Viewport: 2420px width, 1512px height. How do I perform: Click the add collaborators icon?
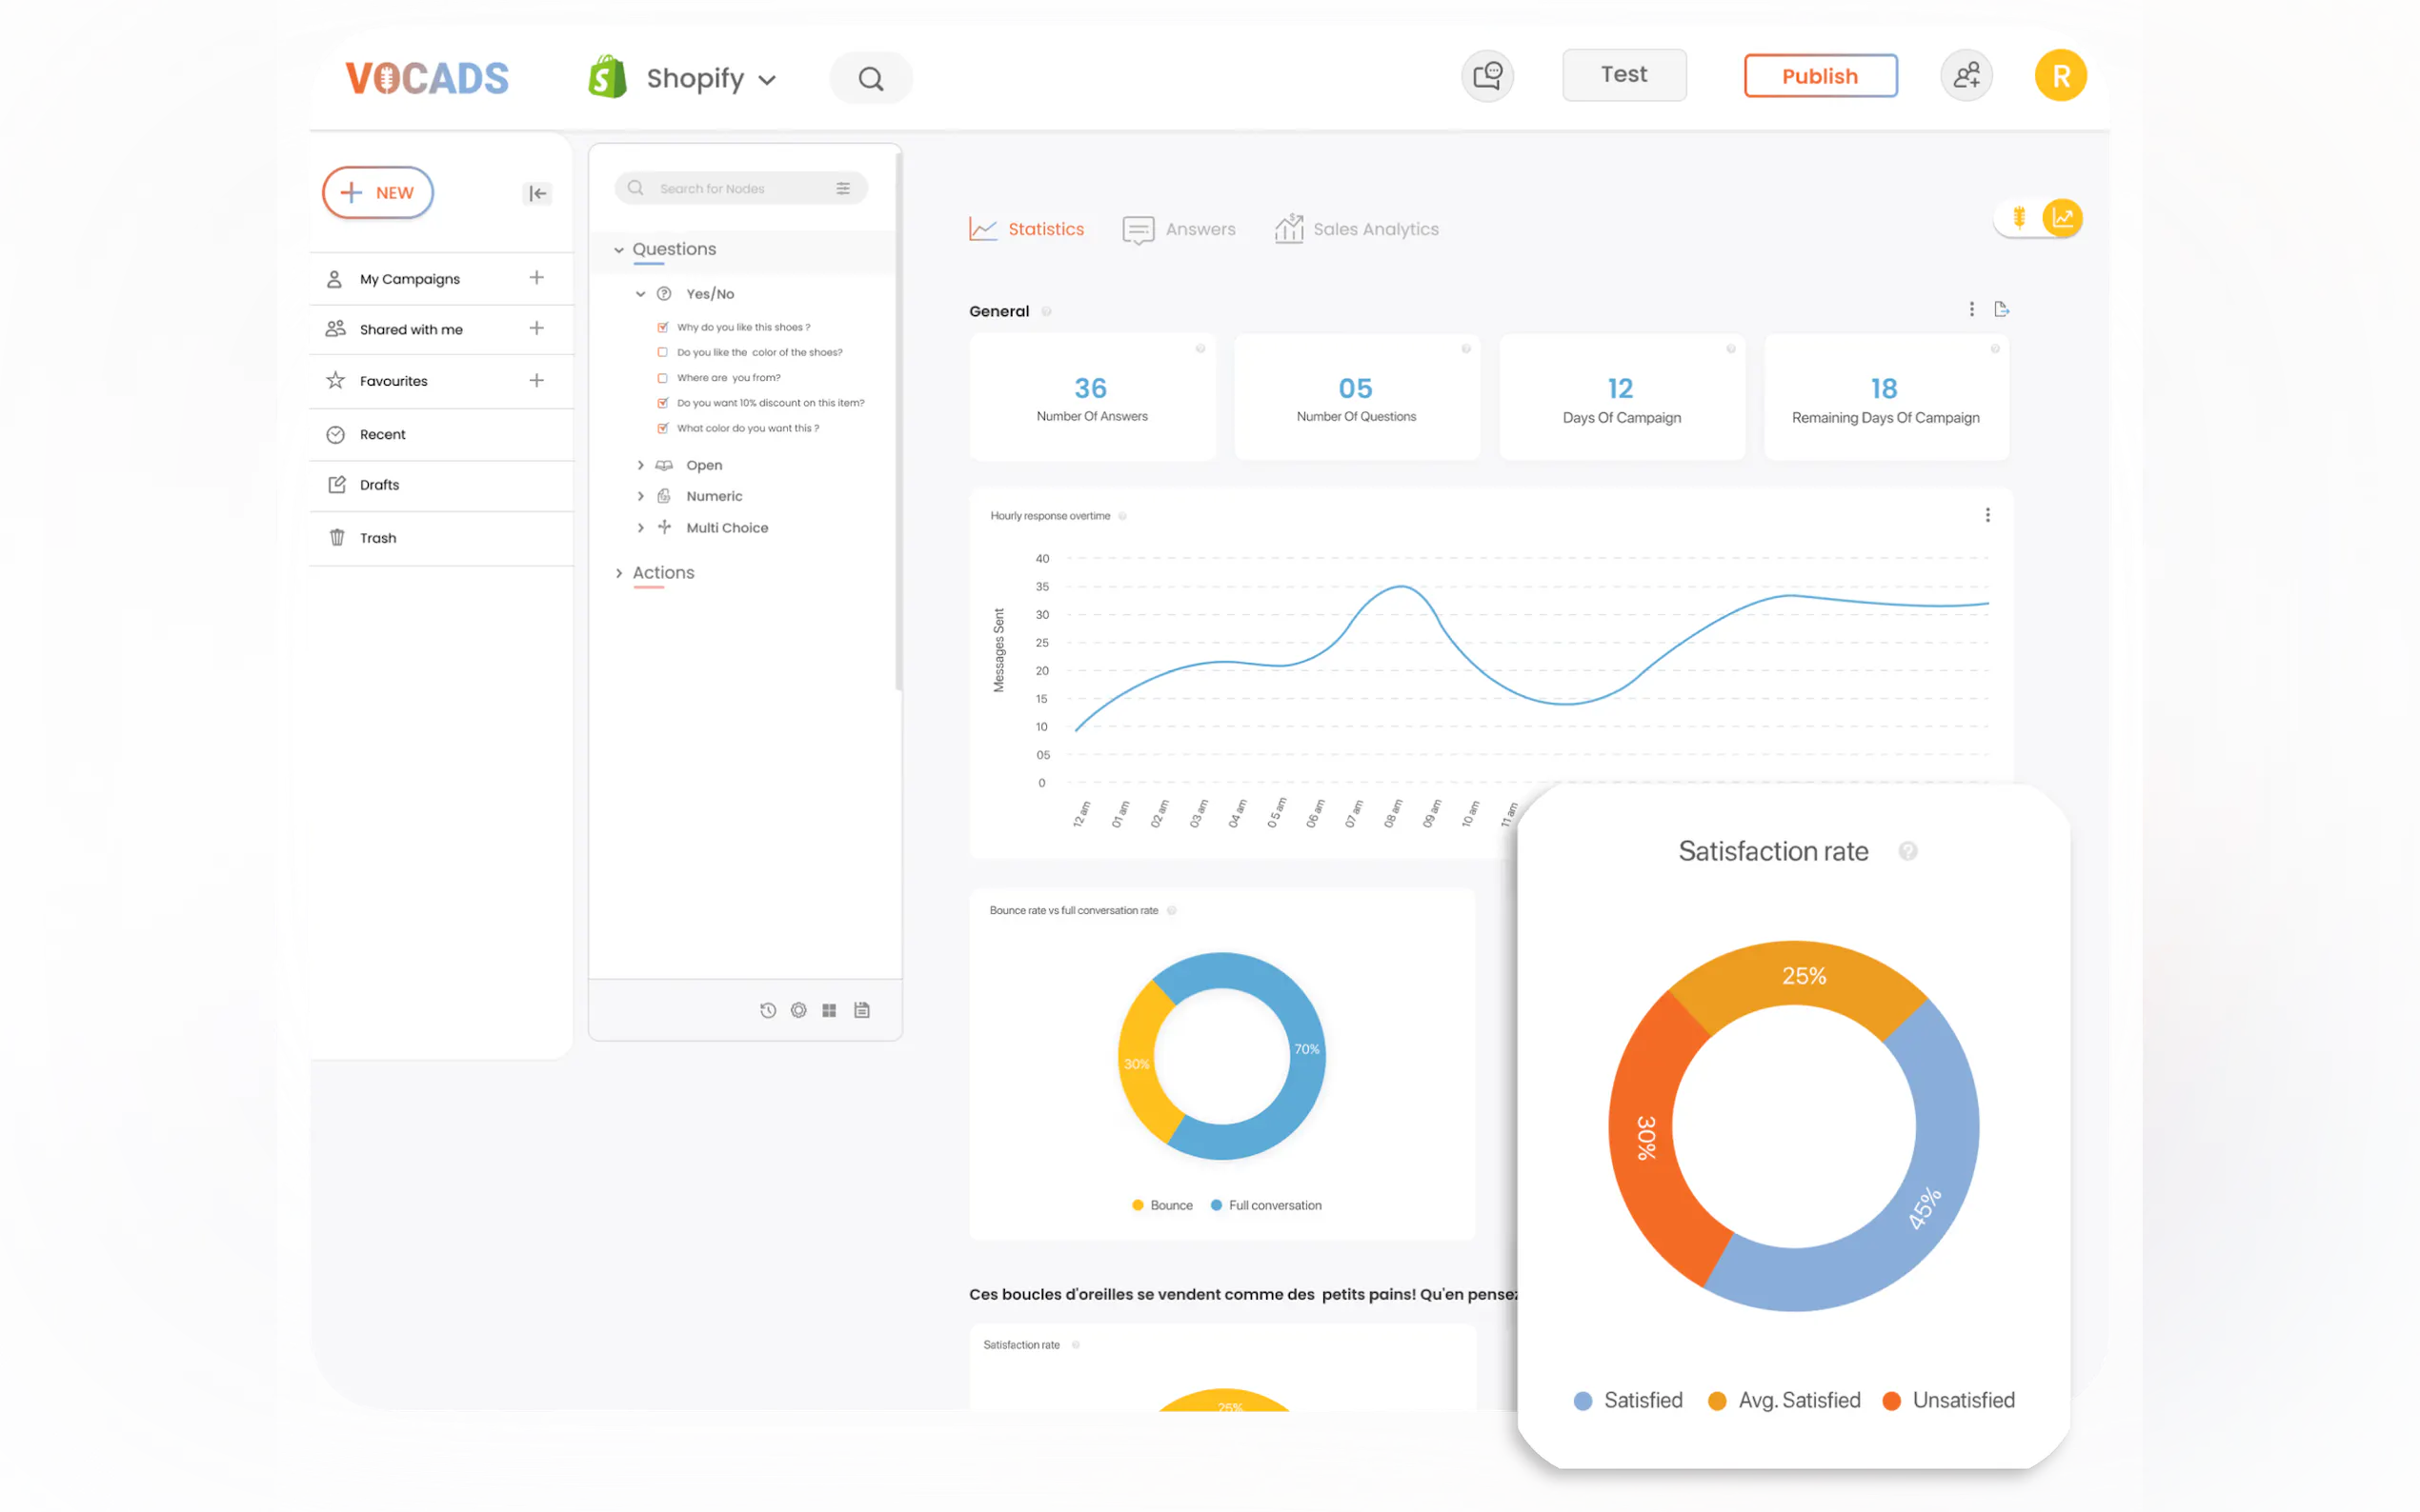(x=1966, y=76)
